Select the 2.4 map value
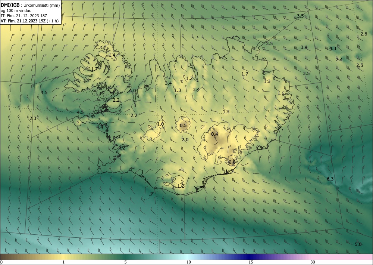The height and width of the screenshot is (265, 373). (x=339, y=59)
